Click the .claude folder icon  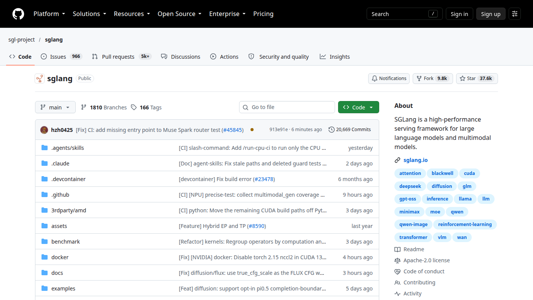(45, 164)
